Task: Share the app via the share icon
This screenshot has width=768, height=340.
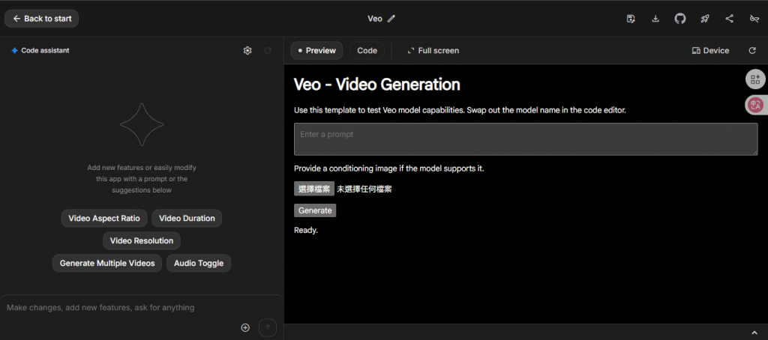Action: coord(729,19)
